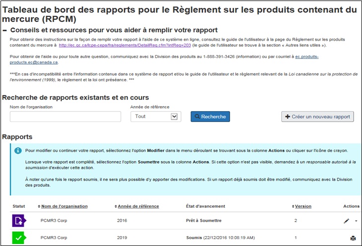Click the green checkmark status icon
The height and width of the screenshot is (246, 362).
(19, 238)
